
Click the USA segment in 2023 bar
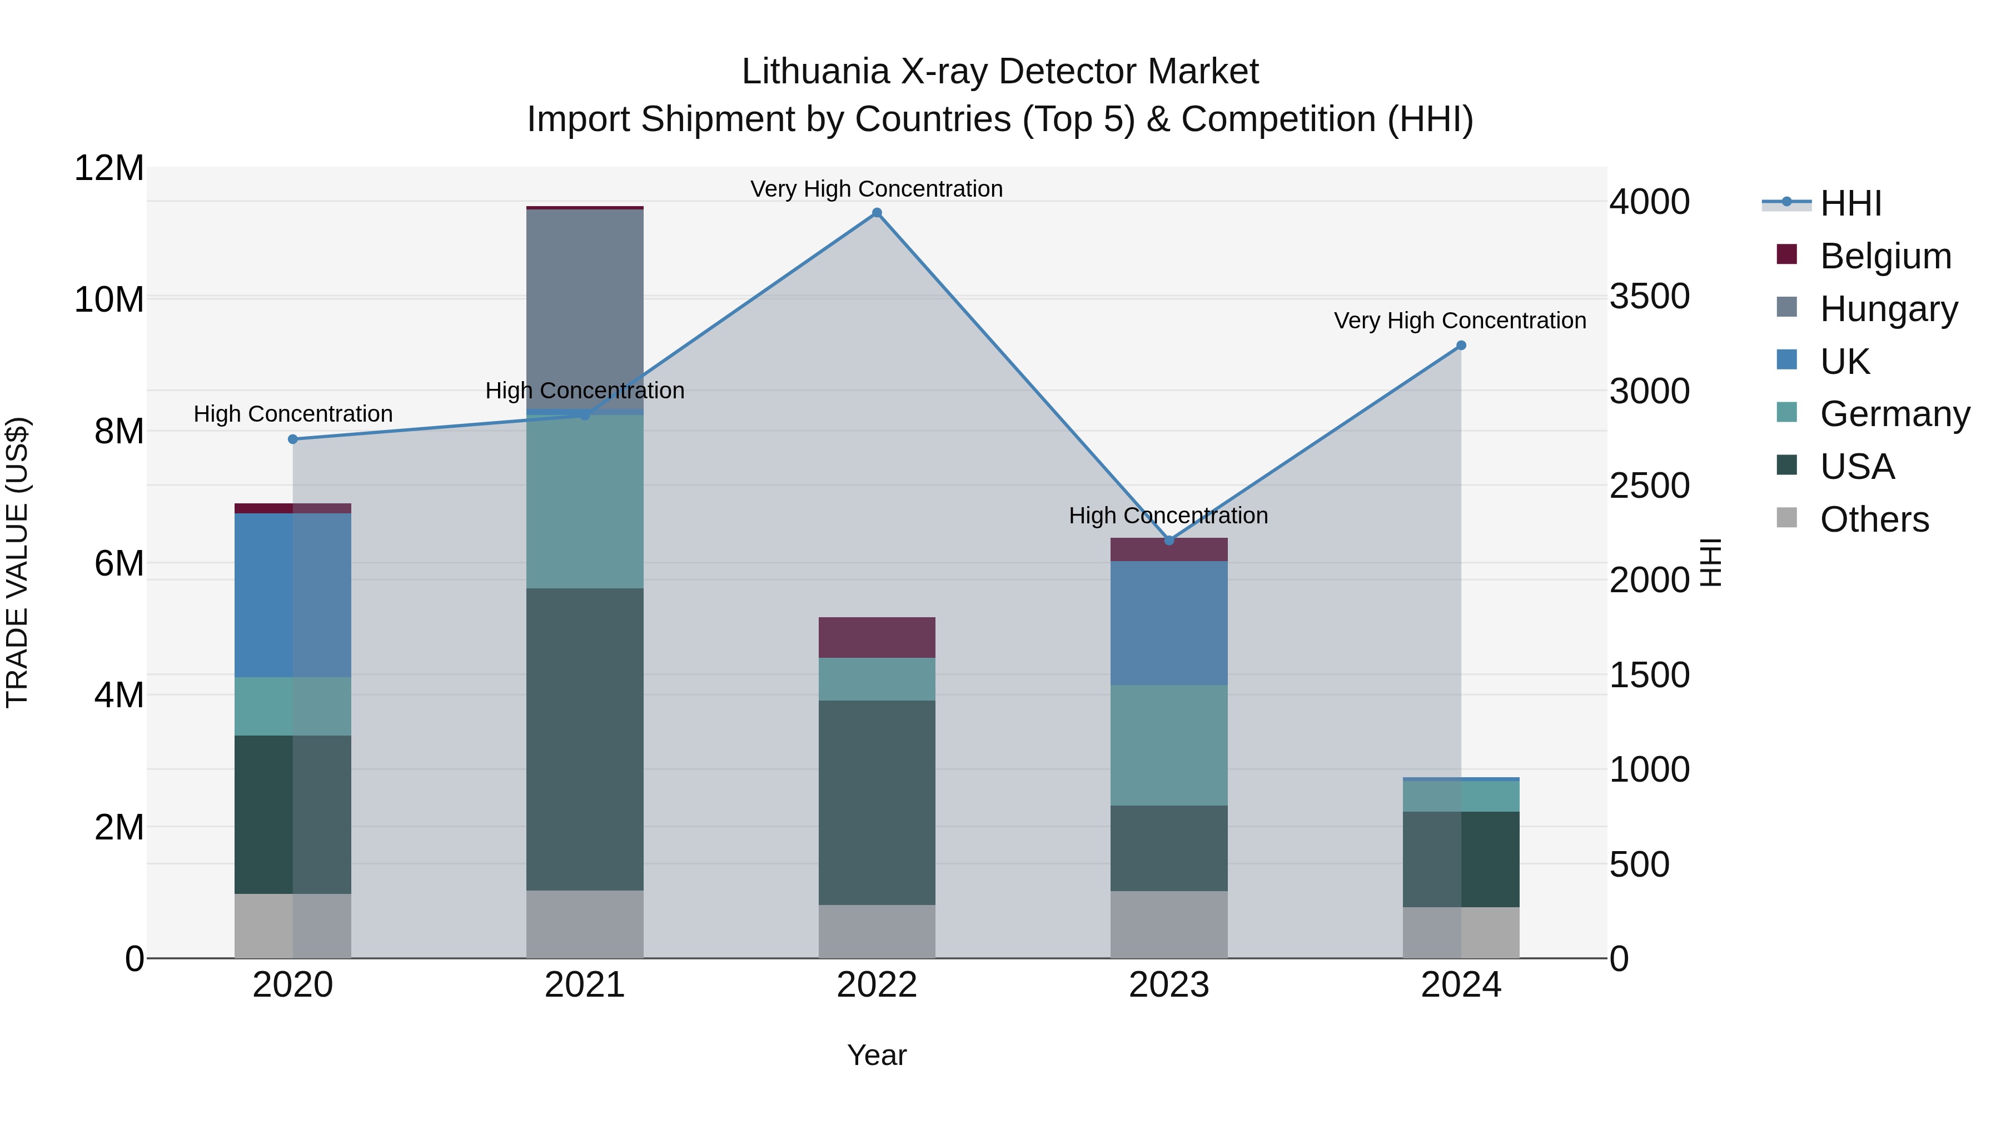1169,848
